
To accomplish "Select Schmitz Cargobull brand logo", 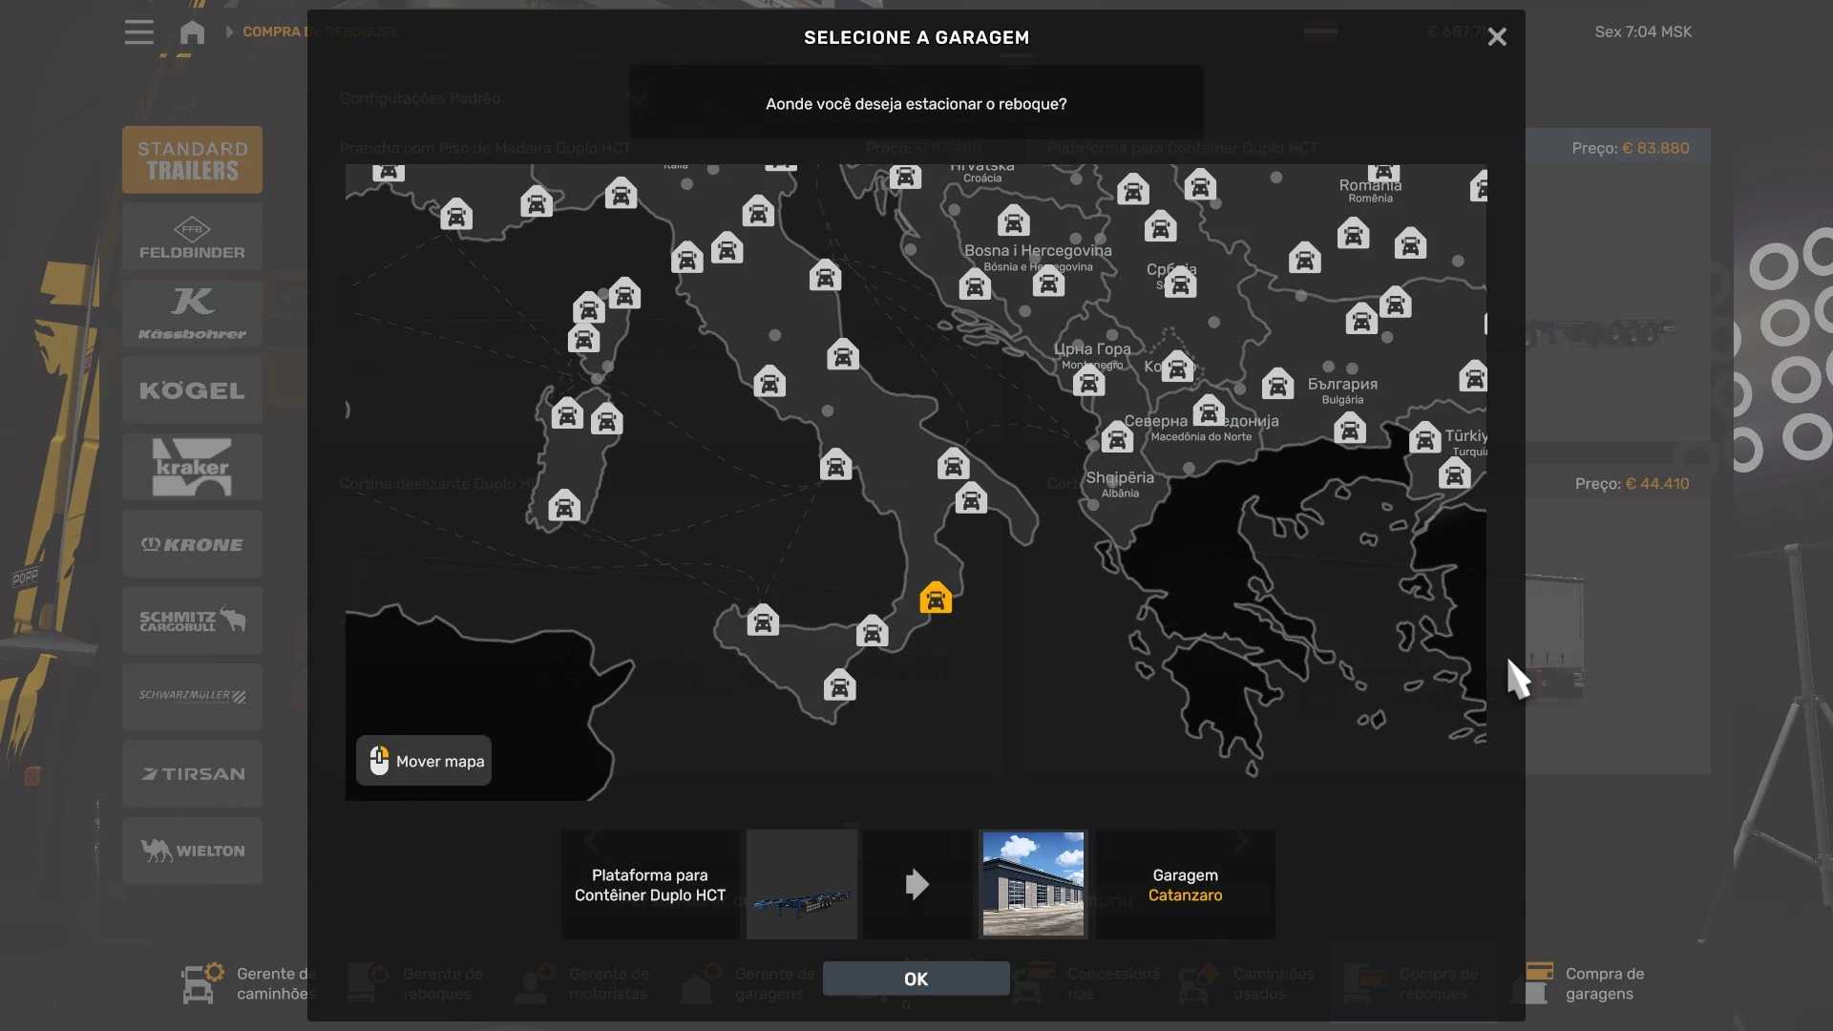I will tap(192, 621).
